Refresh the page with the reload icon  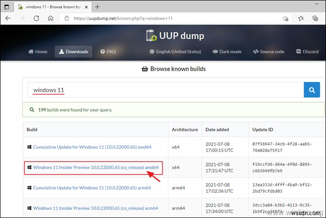(x=37, y=18)
